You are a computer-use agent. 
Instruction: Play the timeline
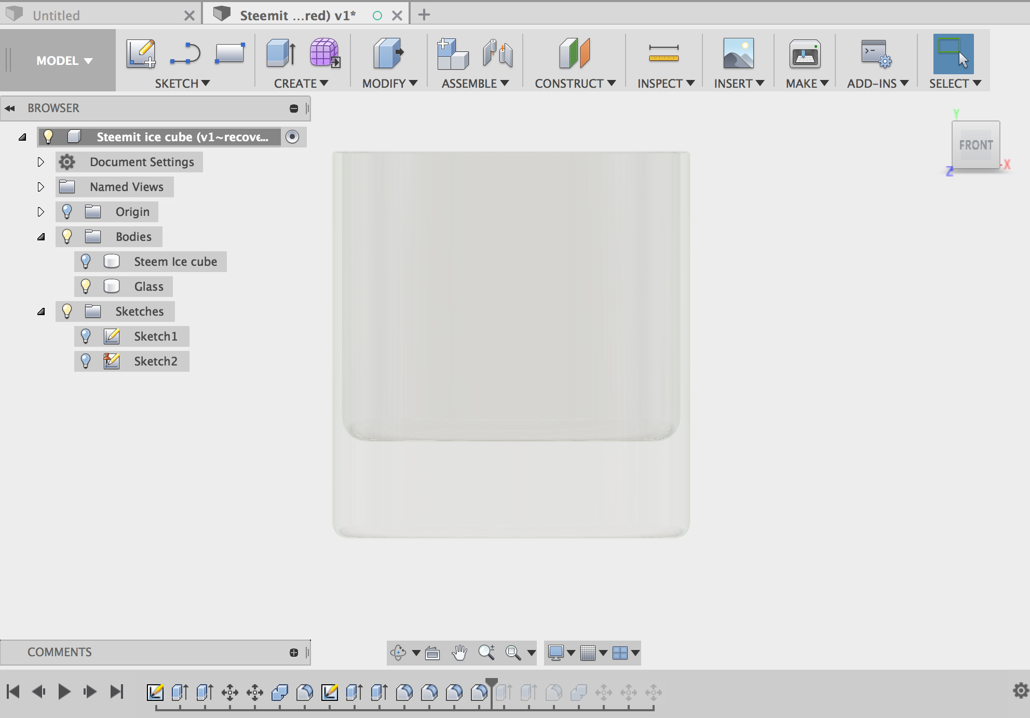tap(64, 692)
